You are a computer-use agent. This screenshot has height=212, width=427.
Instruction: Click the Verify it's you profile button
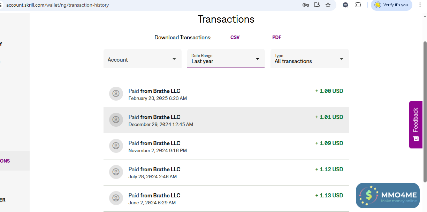pos(391,5)
